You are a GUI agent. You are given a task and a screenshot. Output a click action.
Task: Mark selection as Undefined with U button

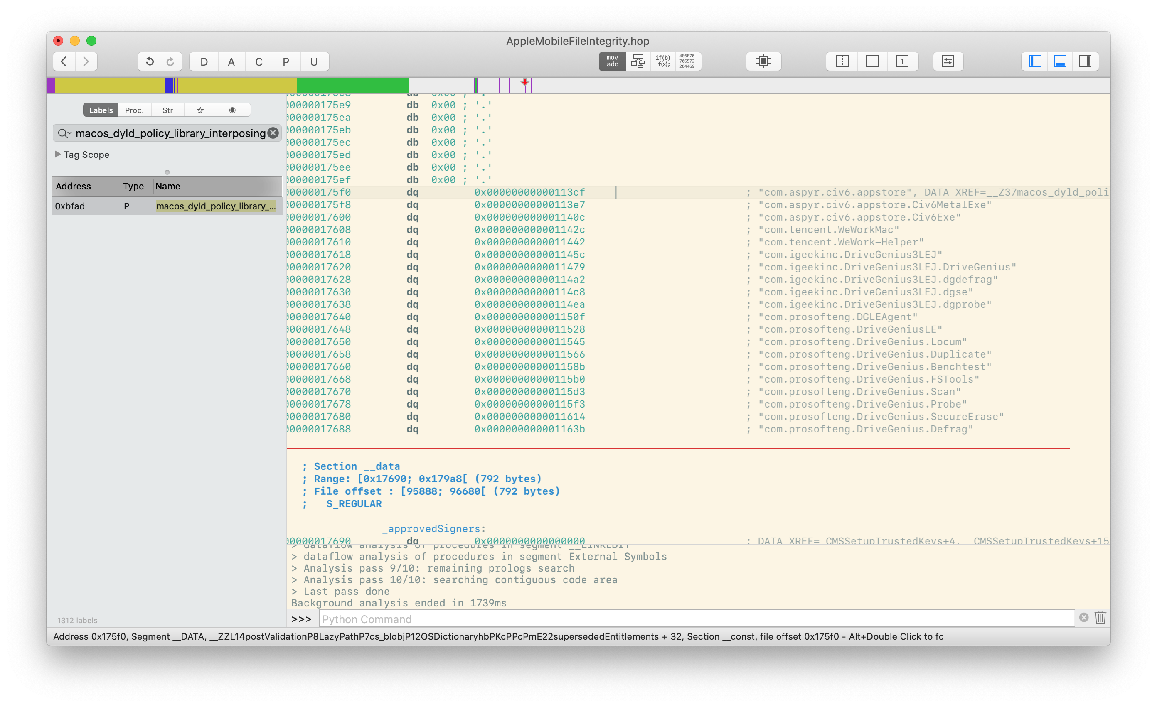pos(314,61)
